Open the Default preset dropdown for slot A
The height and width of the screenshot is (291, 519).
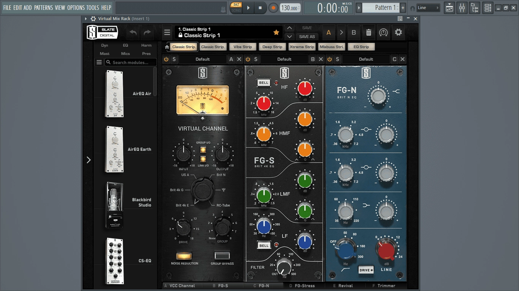[203, 59]
